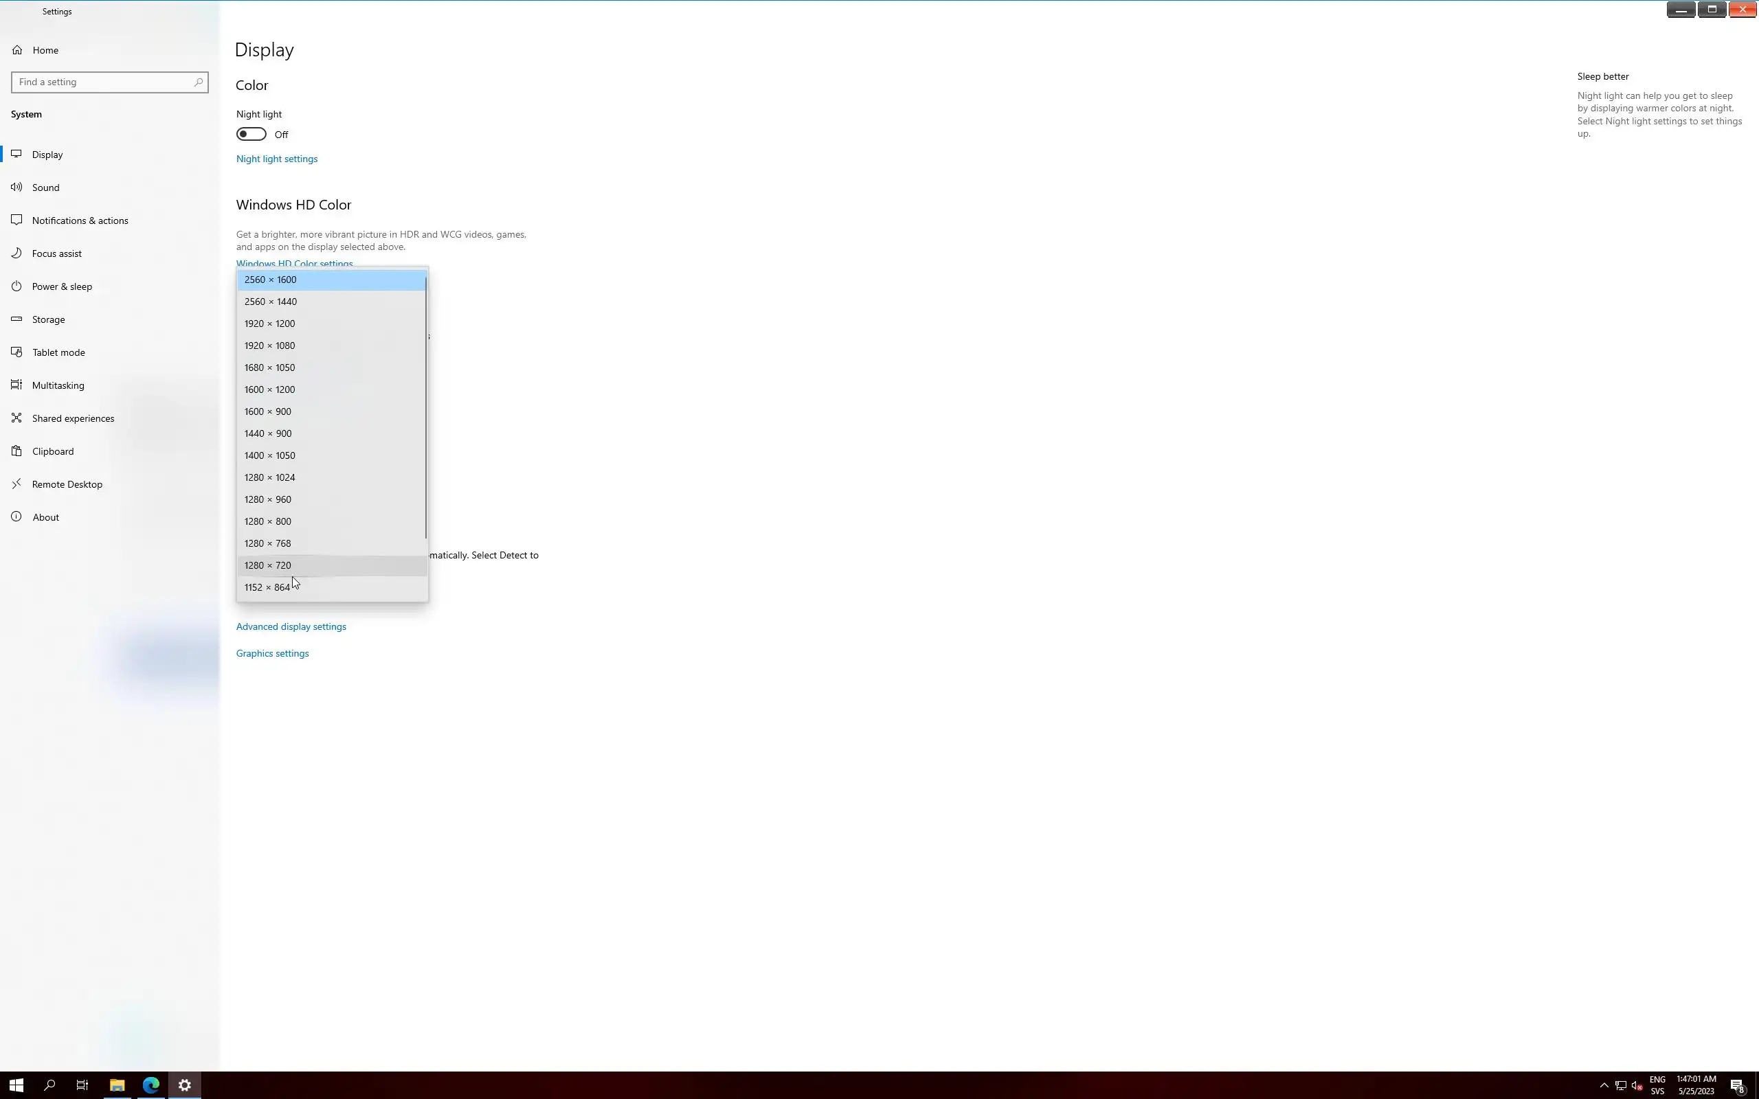Open Night light settings link
1759x1099 pixels.
[277, 159]
